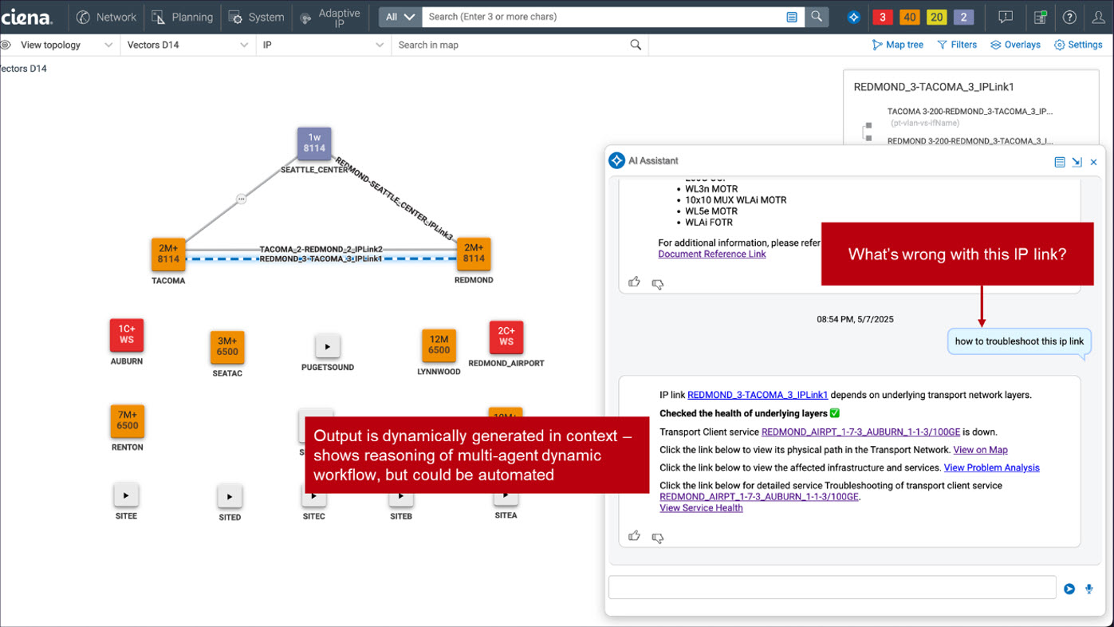Open REDMOND_3-TACOMA_3_IPLink1 link in chat
Image resolution: width=1114 pixels, height=627 pixels.
[x=758, y=395]
